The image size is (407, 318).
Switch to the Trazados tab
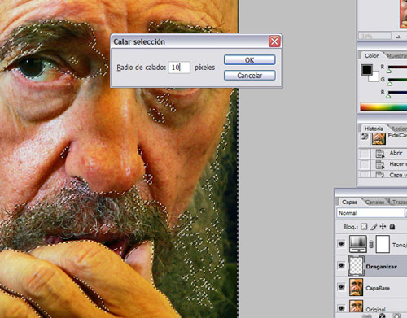pos(399,202)
